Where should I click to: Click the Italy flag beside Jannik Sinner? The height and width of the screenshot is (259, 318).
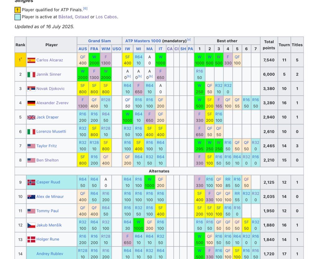(31, 74)
